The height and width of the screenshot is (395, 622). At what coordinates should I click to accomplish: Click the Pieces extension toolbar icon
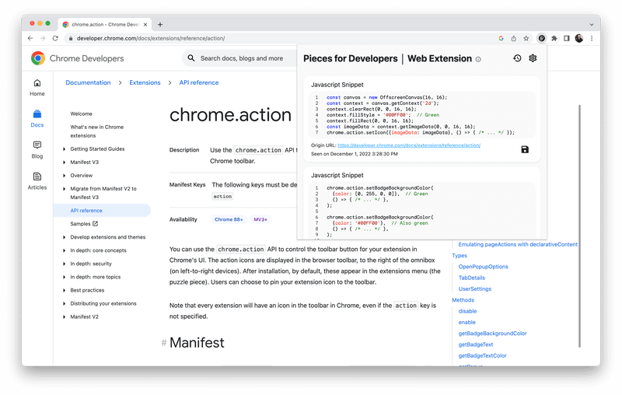tap(542, 38)
